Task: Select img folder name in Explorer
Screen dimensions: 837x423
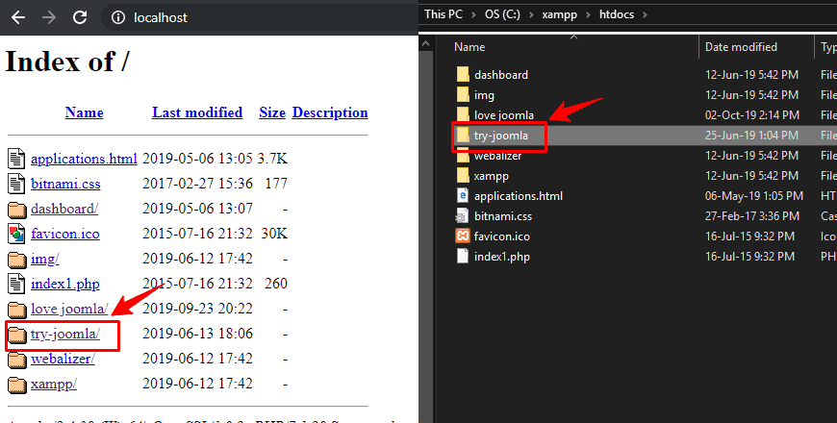Action: pyautogui.click(x=484, y=95)
